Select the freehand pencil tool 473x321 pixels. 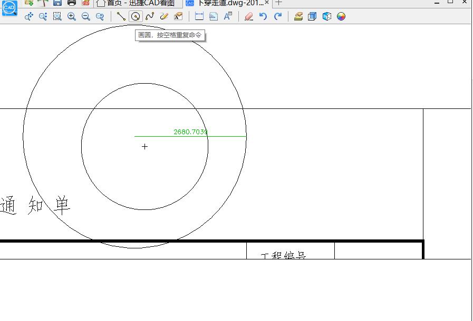[x=164, y=16]
